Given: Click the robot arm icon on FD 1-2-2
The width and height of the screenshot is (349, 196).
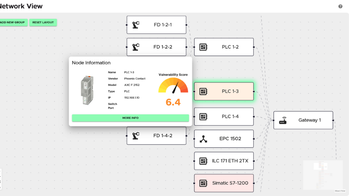Looking at the screenshot, I should (x=136, y=47).
